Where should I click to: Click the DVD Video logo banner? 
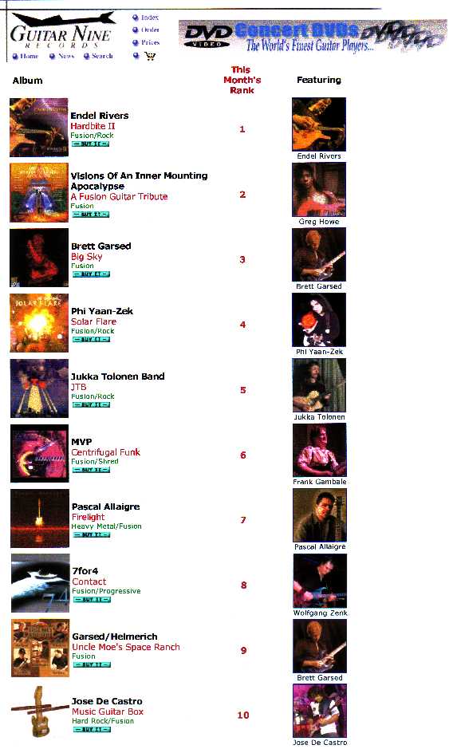click(313, 37)
